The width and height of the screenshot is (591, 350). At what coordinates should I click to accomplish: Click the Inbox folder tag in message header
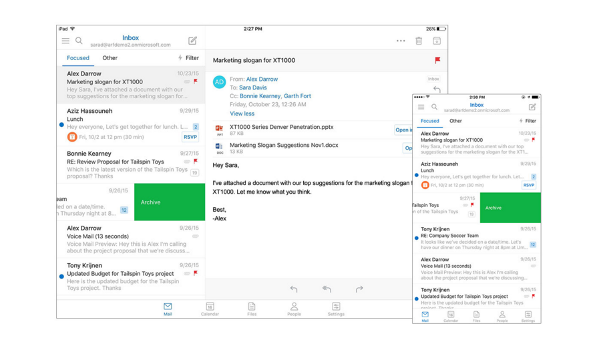[x=433, y=79]
